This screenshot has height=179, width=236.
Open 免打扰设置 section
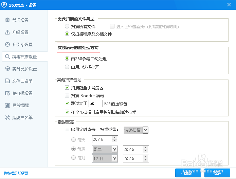pos(22,93)
